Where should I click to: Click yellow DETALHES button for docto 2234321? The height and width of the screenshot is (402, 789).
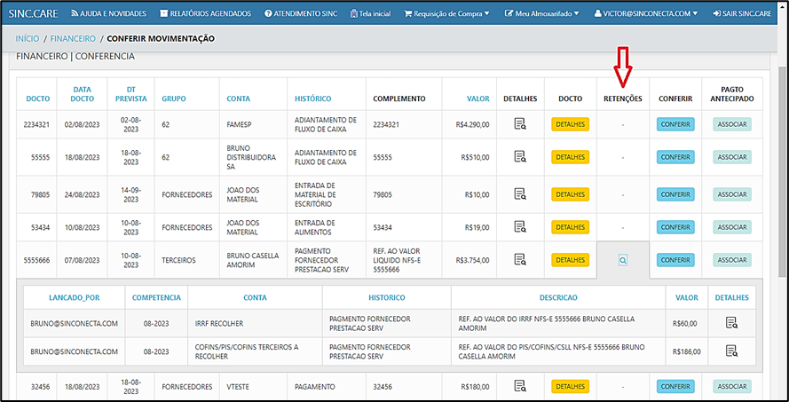click(x=570, y=124)
